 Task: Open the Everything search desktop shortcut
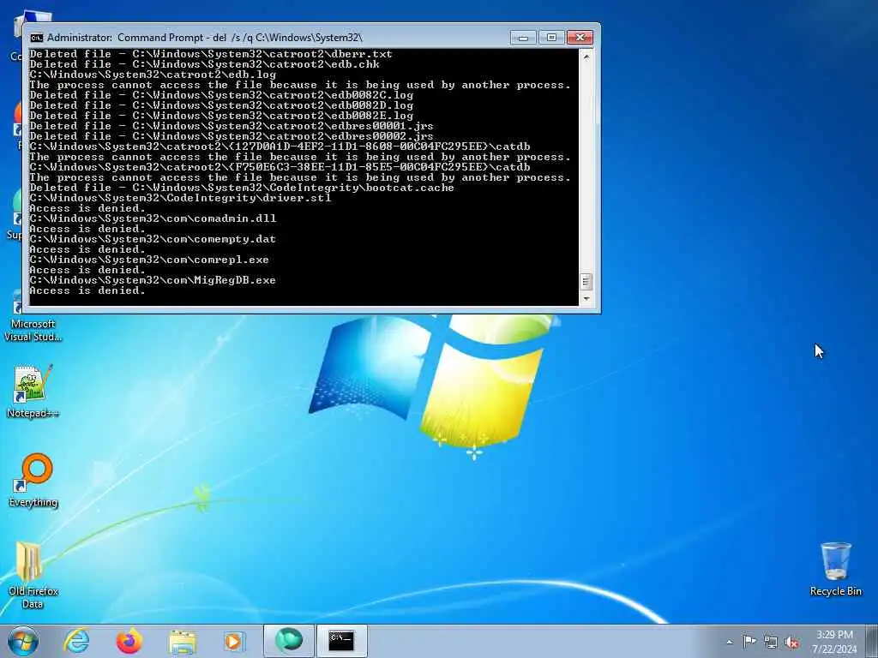point(33,481)
